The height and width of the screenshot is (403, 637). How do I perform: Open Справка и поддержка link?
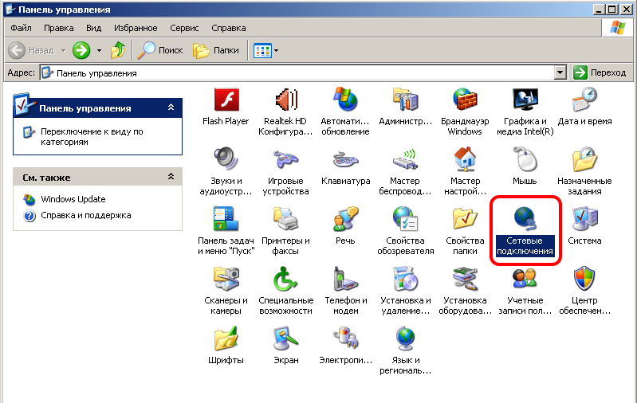point(86,216)
